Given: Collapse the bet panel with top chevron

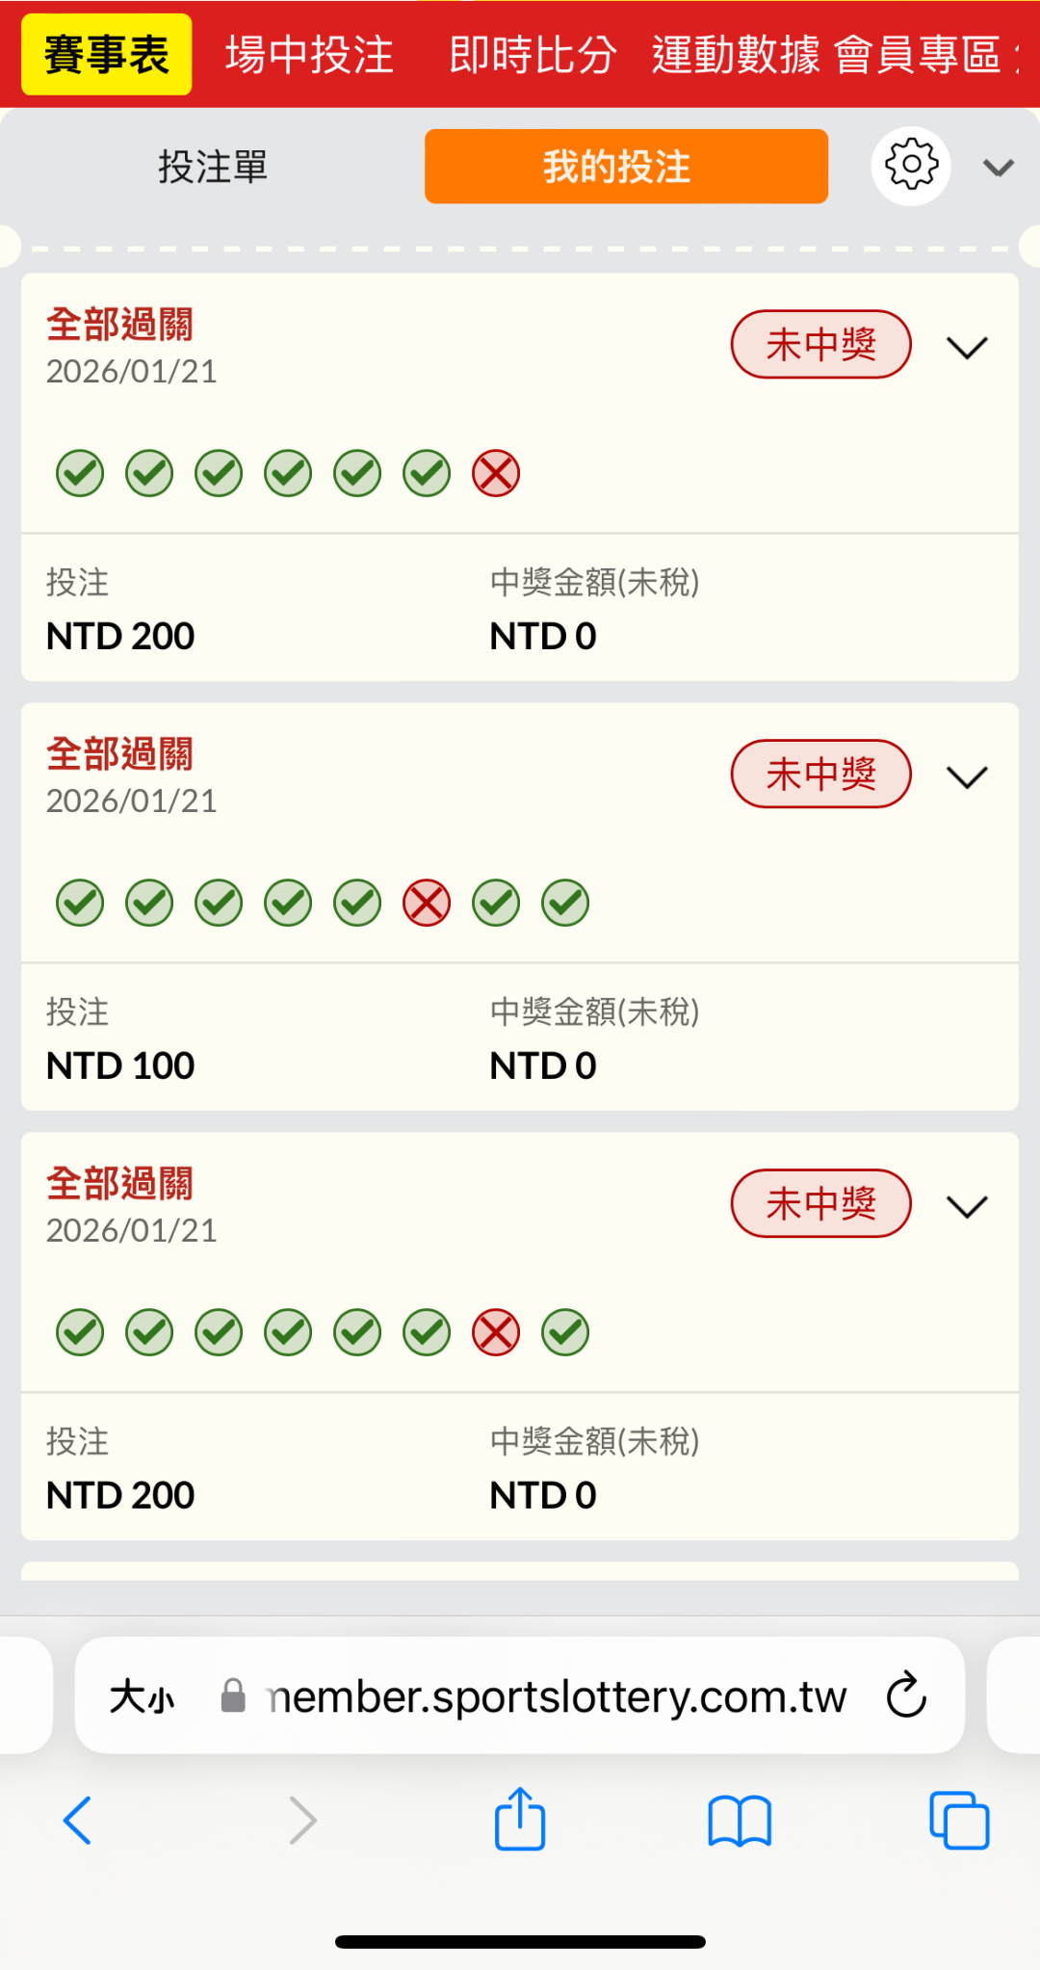Looking at the screenshot, I should click(999, 168).
